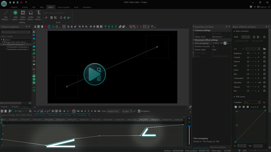Open the View menu tab
The width and height of the screenshot is (271, 152).
click(42, 7)
